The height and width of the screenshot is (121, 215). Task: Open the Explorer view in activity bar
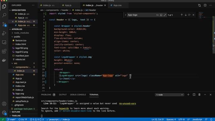click(4, 6)
